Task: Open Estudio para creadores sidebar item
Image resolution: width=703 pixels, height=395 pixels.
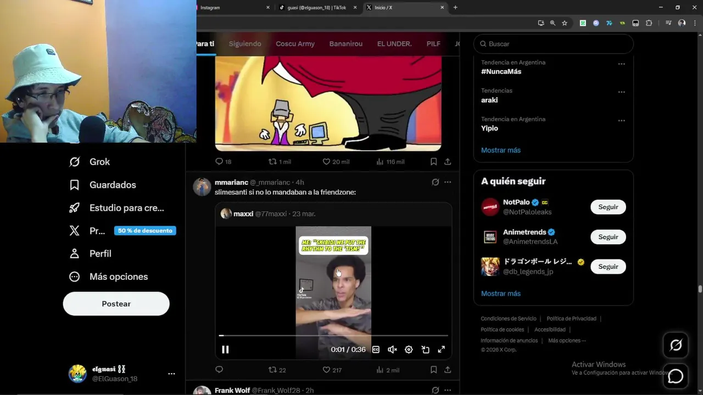Action: tap(116, 208)
